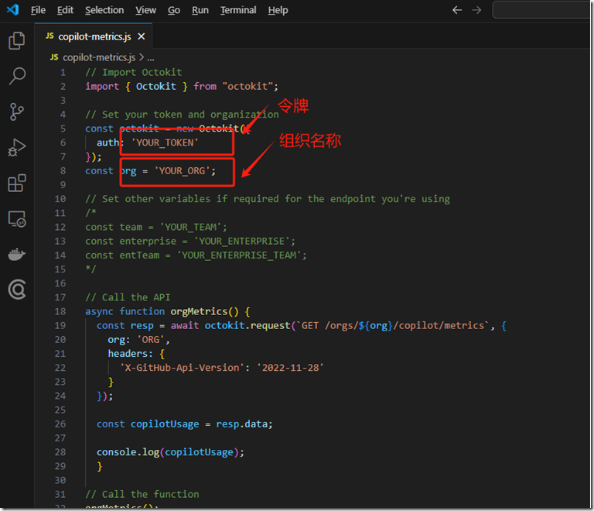Open the File menu
Screen dimensions: 594x511
tap(38, 10)
